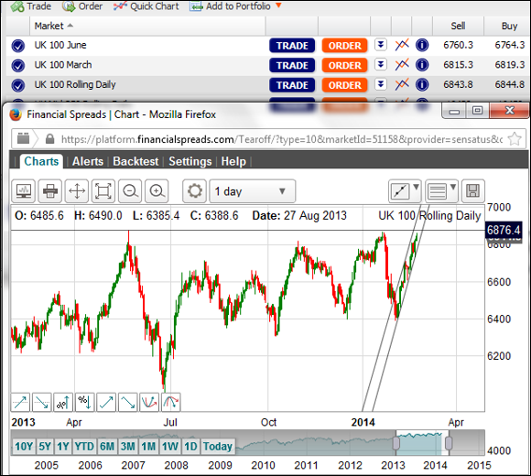
Task: Switch to the Backtest tab
Action: tap(135, 161)
